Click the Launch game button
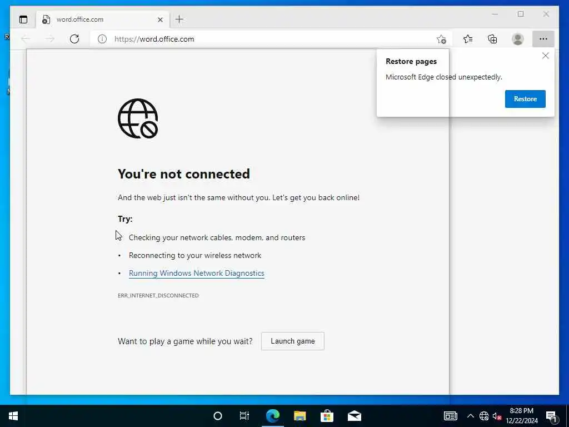Screen dimensions: 569x427 [292, 341]
